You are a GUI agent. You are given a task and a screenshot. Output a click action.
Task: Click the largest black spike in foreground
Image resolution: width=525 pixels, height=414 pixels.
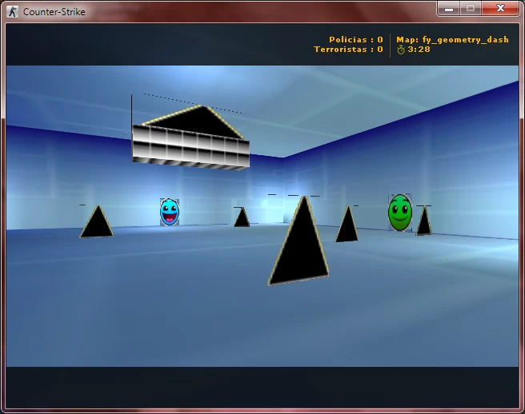299,241
